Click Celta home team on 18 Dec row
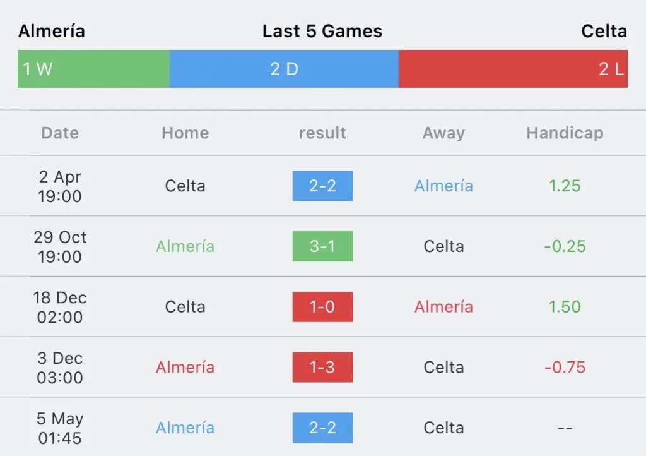This screenshot has width=646, height=456. (185, 307)
